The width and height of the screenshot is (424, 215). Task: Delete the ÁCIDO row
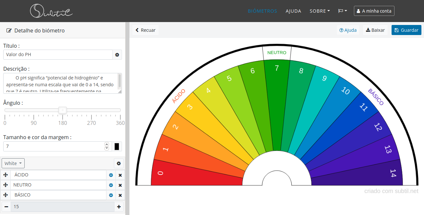point(120,175)
